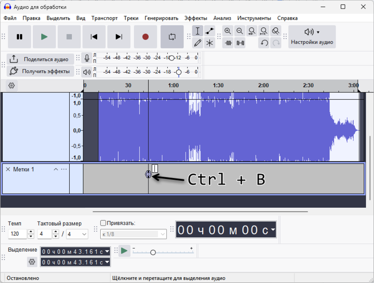Viewport: 374px width, 283px height.
Task: Open the time signature denominator dropdown
Action: tap(76, 234)
